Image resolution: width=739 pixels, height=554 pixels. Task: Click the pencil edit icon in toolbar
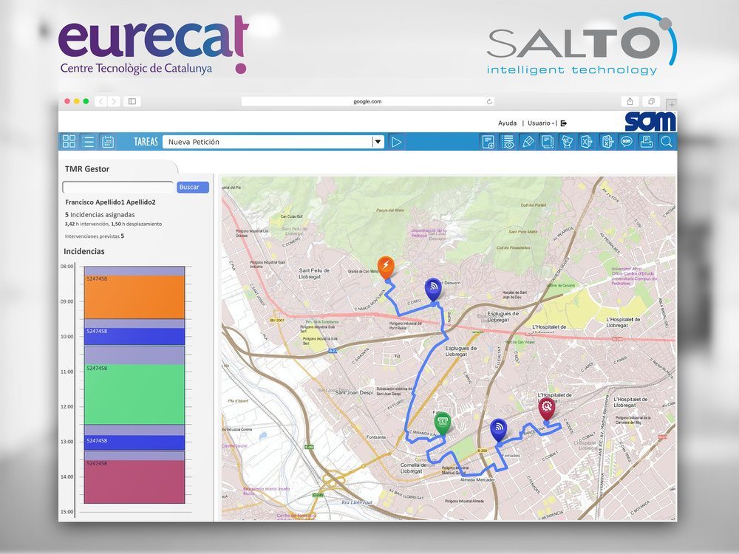point(528,142)
